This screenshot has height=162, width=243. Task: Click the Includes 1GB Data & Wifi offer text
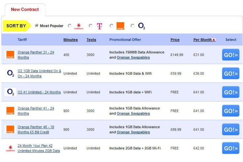(x=130, y=73)
